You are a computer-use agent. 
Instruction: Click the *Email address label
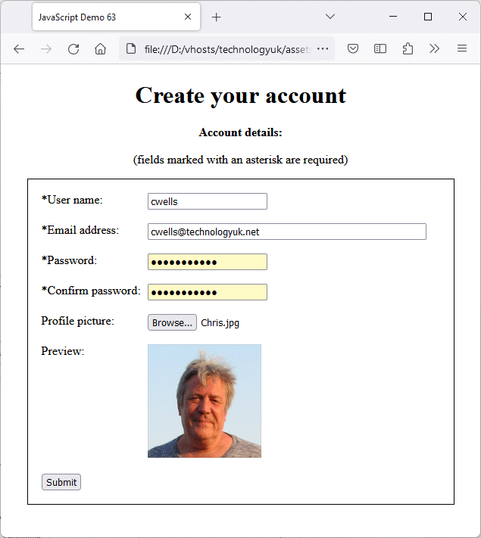pos(80,230)
